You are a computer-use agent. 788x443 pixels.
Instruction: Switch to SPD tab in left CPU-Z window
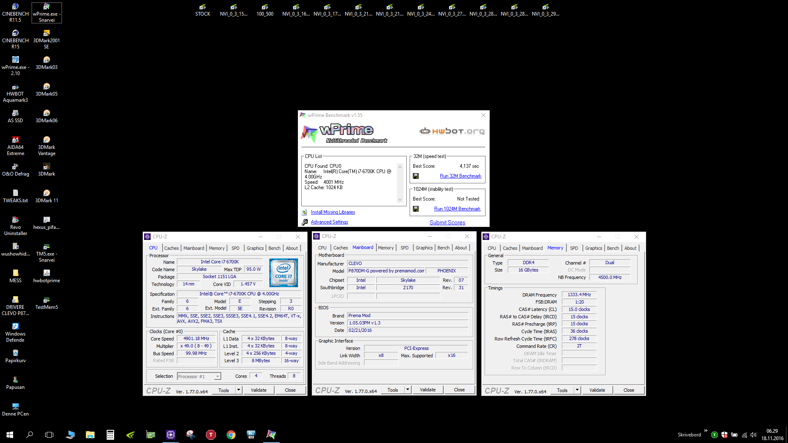pos(235,248)
